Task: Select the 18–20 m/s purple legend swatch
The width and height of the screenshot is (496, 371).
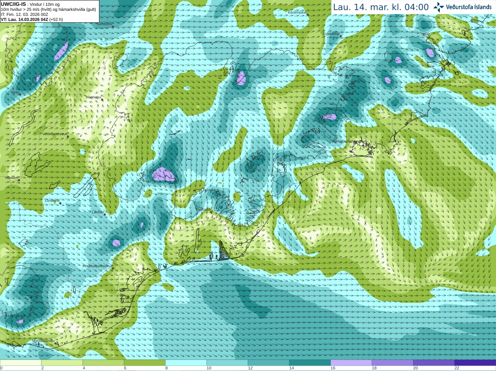Action: click(x=392, y=363)
